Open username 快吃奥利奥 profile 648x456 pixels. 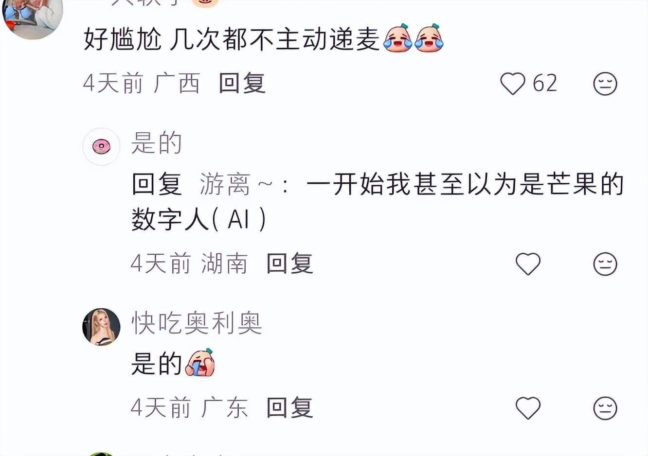(197, 323)
